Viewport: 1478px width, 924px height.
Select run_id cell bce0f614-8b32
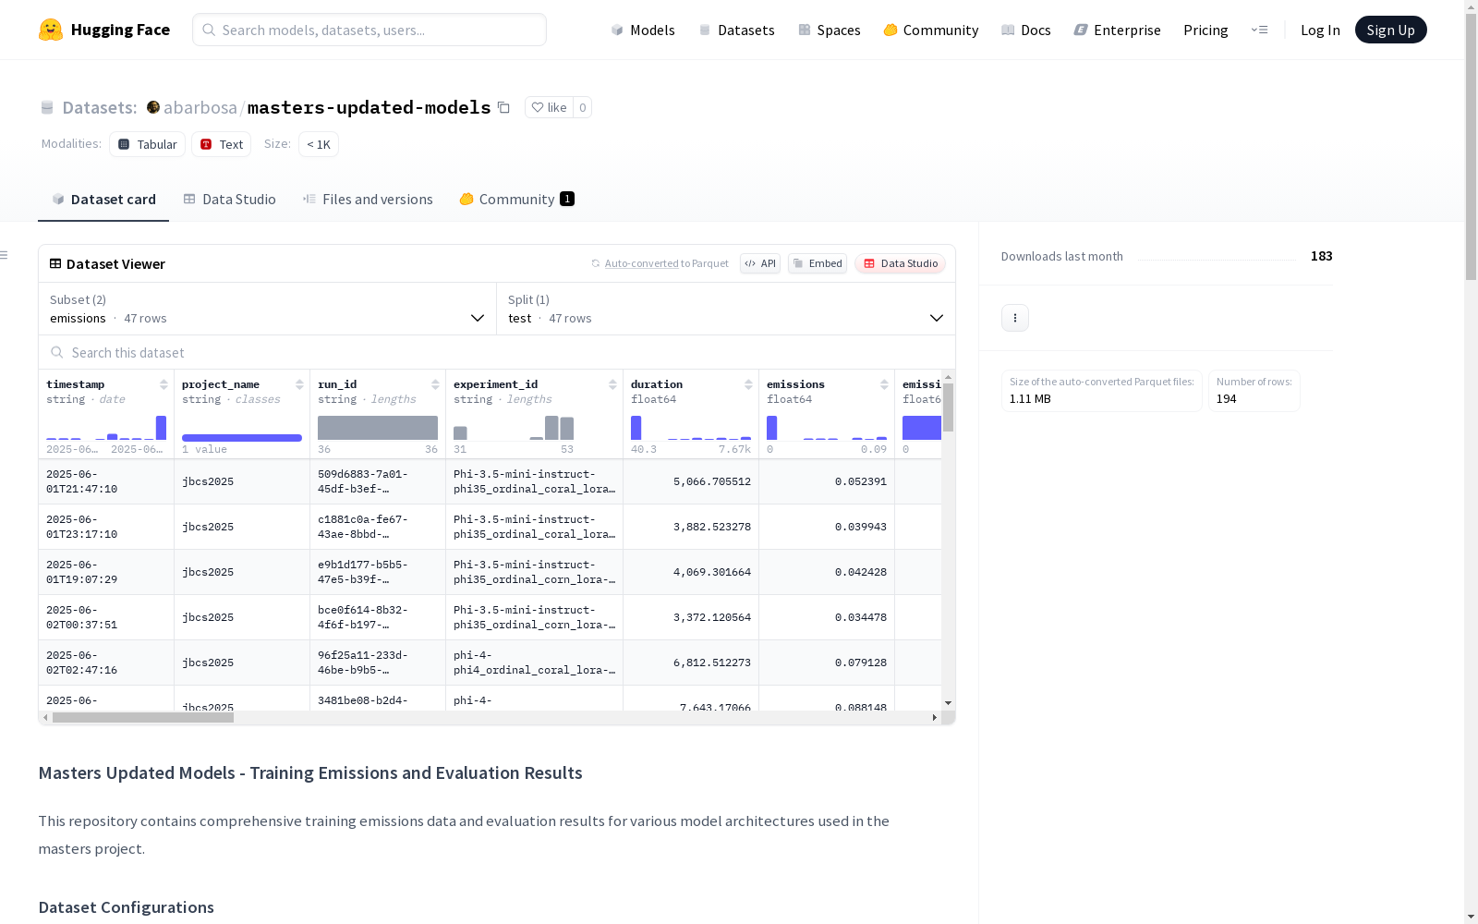(x=378, y=617)
